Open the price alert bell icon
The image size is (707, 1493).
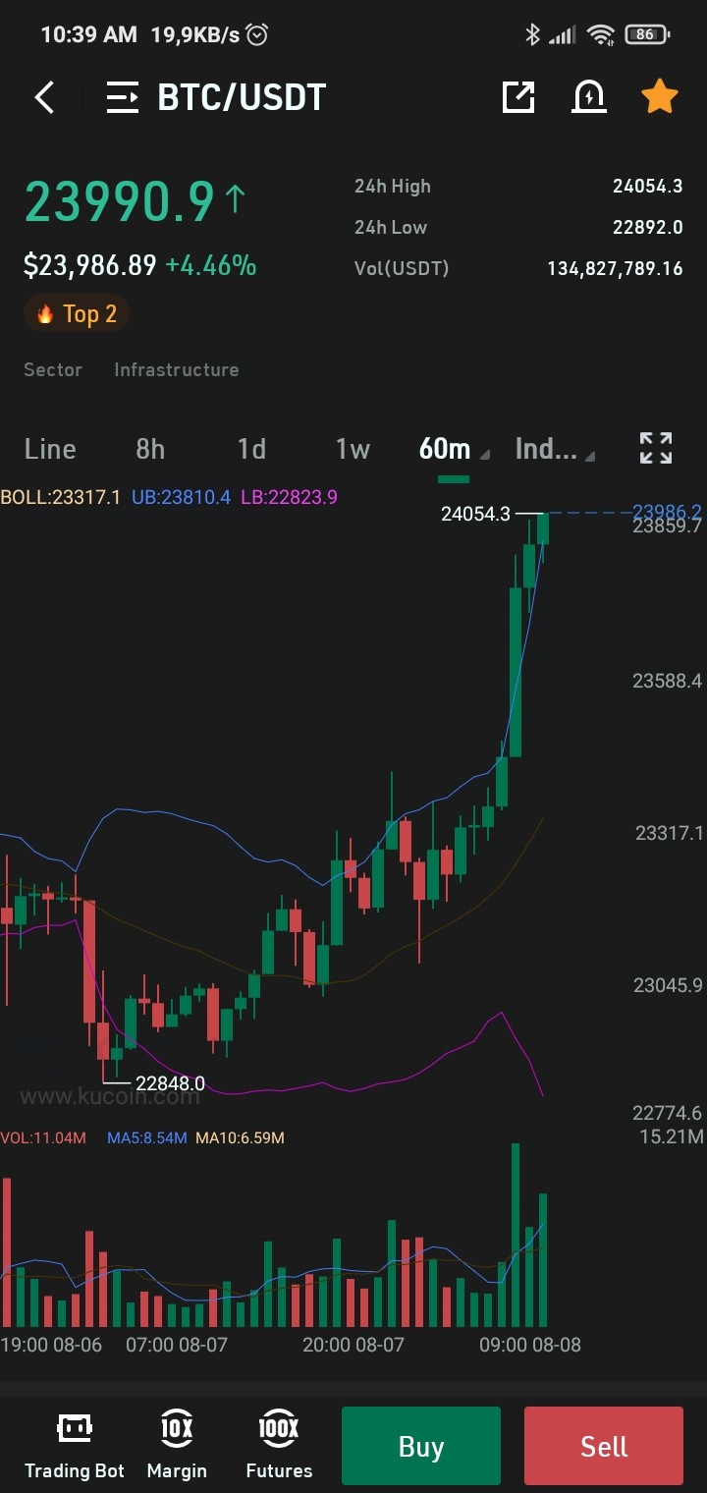click(589, 96)
